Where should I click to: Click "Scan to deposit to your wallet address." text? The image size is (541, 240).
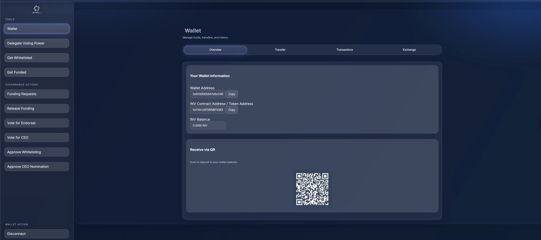[x=213, y=162]
